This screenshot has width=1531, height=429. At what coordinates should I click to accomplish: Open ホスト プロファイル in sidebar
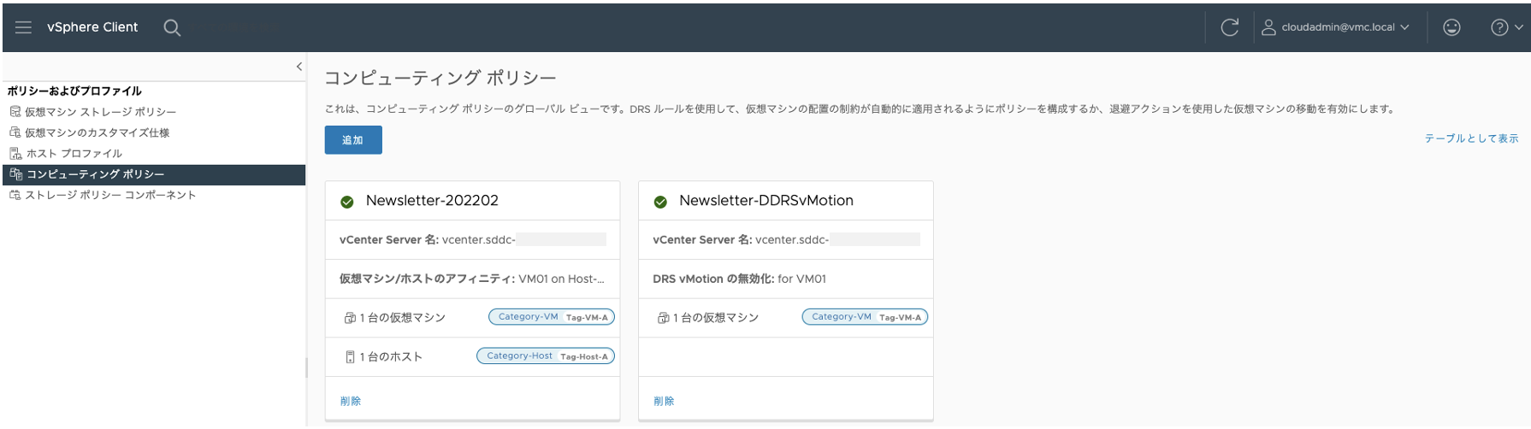point(74,154)
